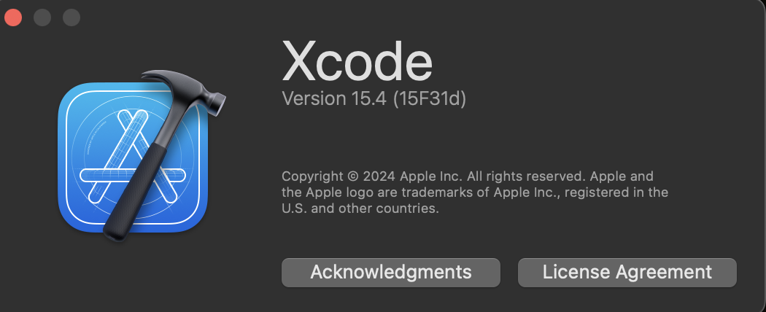Close the About Xcode window
Screen dimensions: 766x312
14,17
